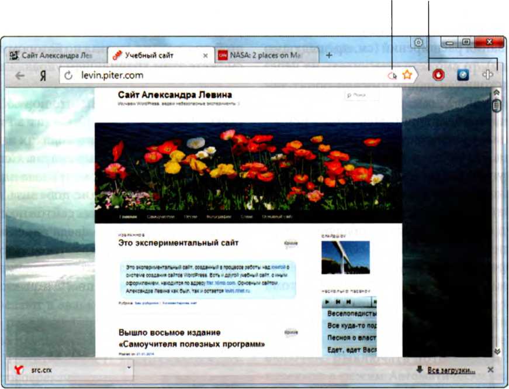Screen dimensions: 509x389
Task: Open browser settings via the gear icon
Action: [418, 43]
